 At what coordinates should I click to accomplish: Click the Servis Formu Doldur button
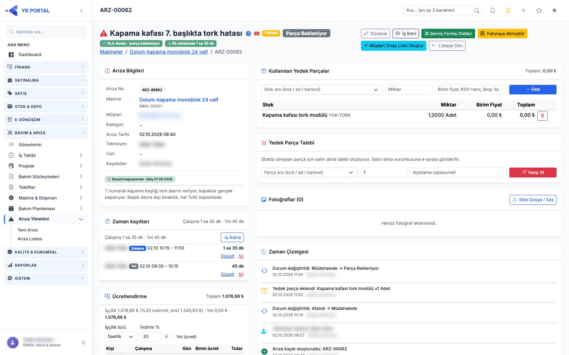coord(448,34)
